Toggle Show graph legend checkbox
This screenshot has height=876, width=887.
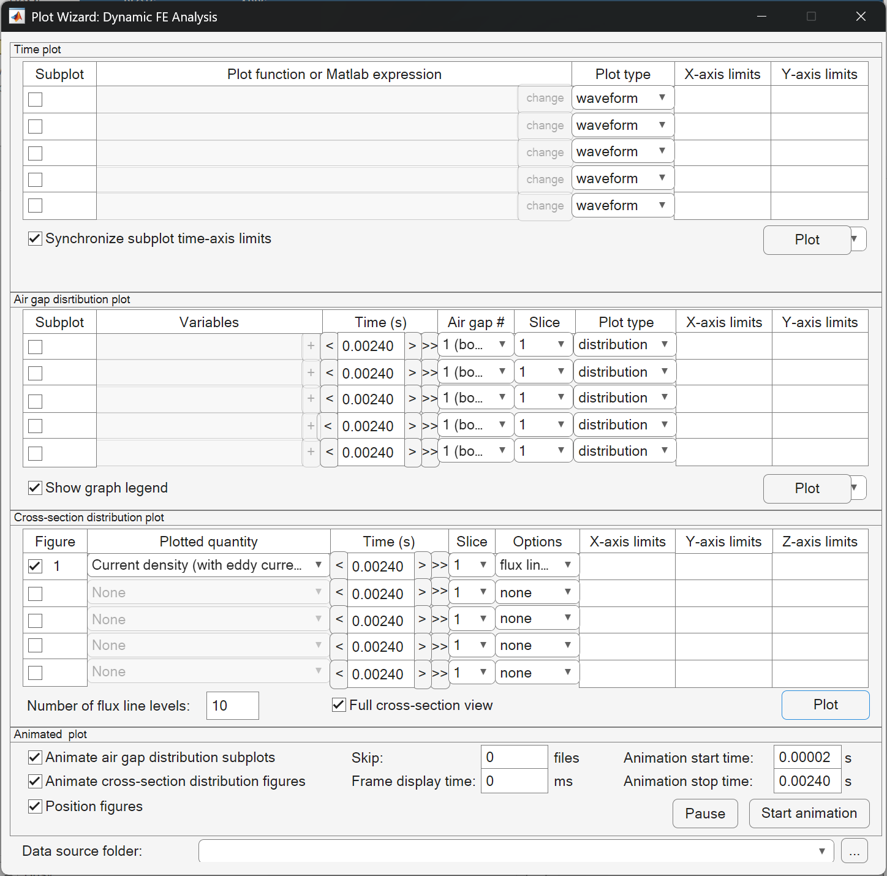tap(98, 488)
